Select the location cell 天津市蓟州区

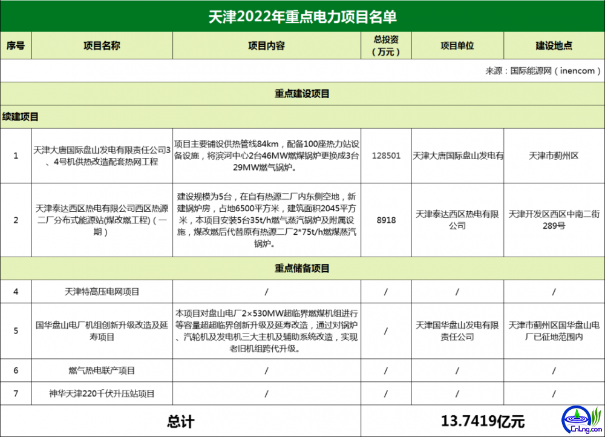coord(554,156)
